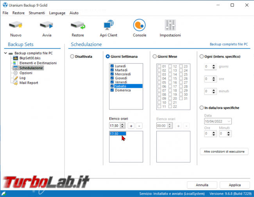Collapse the Backup completo file PC tree node

click(5, 53)
